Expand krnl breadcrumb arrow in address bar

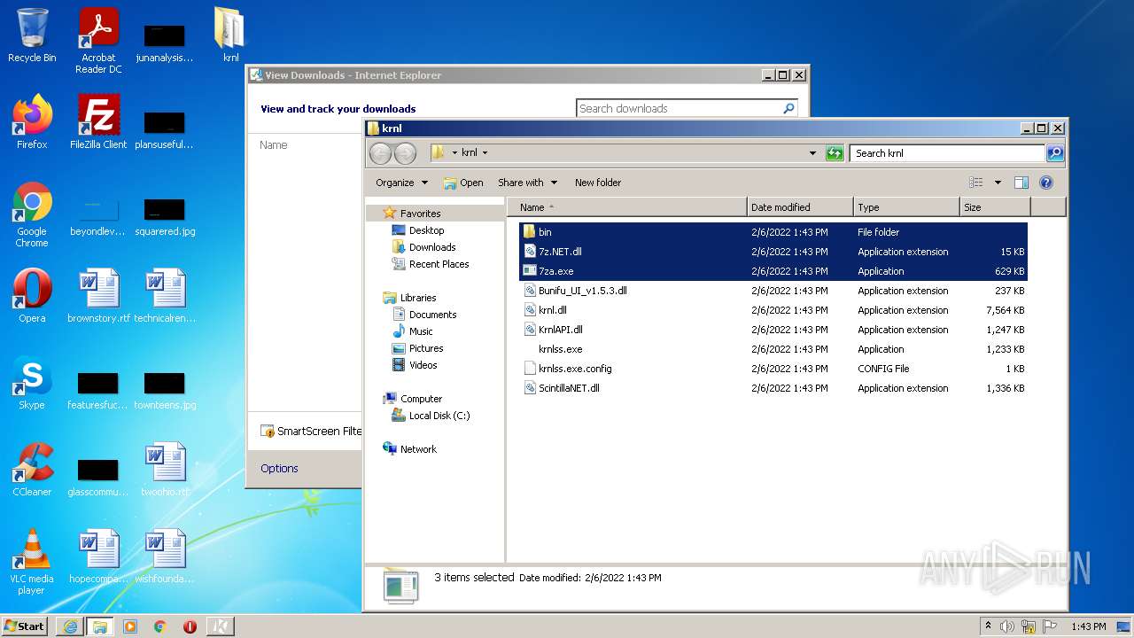485,153
